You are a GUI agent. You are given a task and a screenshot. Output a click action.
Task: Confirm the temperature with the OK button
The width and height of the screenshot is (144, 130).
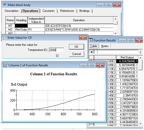(76, 47)
